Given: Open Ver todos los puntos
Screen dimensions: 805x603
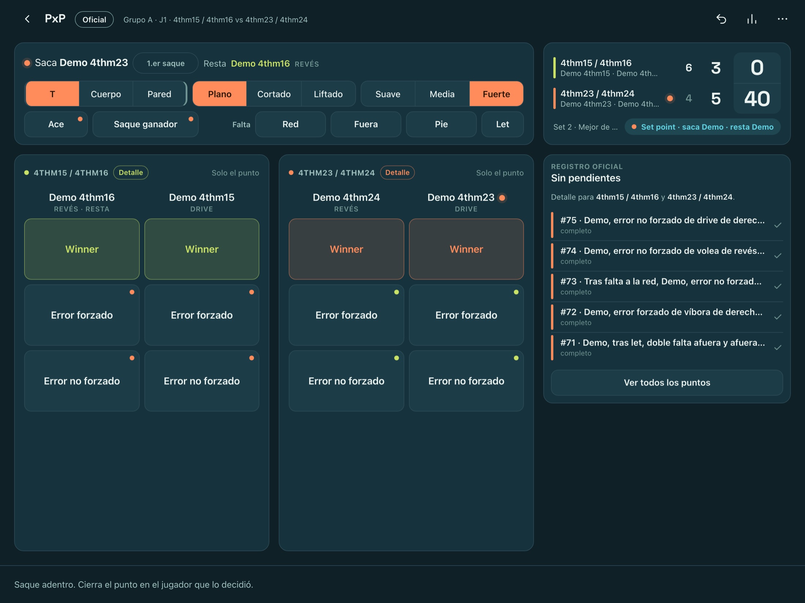Looking at the screenshot, I should click(667, 382).
